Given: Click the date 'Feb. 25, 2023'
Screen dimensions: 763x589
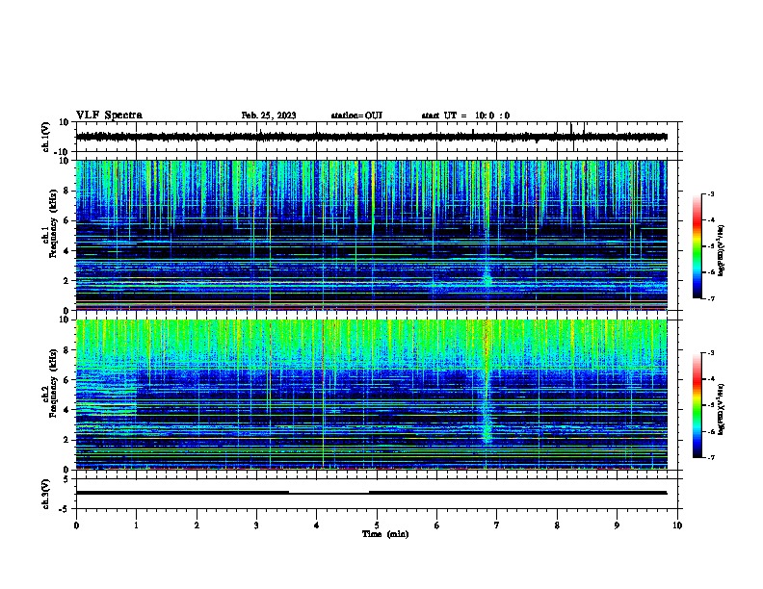Looking at the screenshot, I should pos(269,115).
